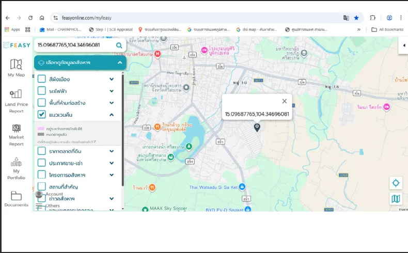Click the browser address bar URL
The height and width of the screenshot is (253, 408).
pyautogui.click(x=87, y=18)
